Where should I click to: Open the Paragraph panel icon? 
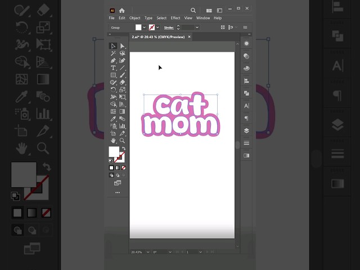point(246,118)
